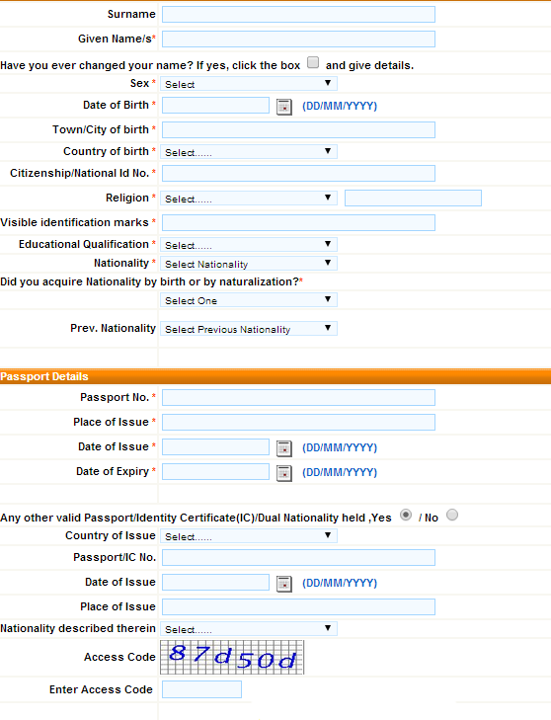Viewport: 551px width, 720px height.
Task: Open the Select Nationality dropdown
Action: coord(249,263)
